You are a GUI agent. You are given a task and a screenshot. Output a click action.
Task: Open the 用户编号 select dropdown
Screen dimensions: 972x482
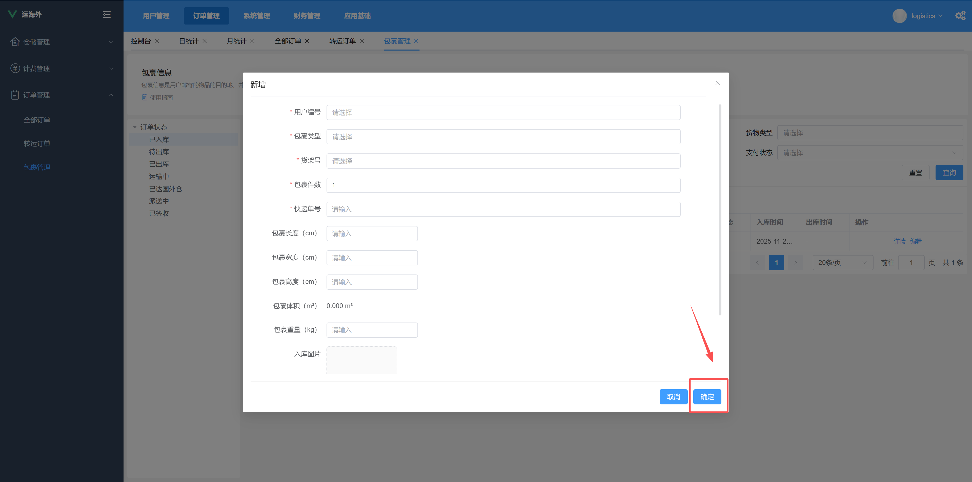click(503, 112)
